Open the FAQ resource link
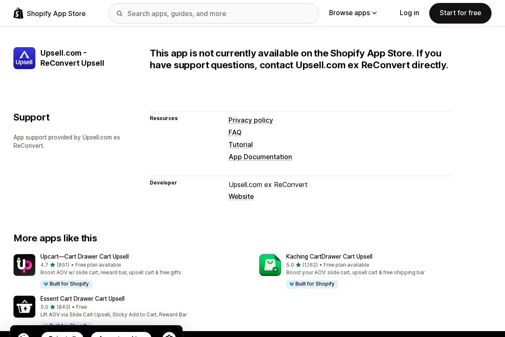This screenshot has width=505, height=337. coord(235,132)
